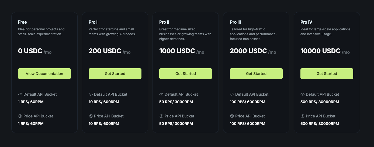Click the code icon in the Free plan
Viewport: 374px width, 147px height.
point(20,94)
